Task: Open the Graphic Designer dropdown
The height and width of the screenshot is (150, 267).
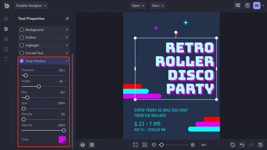Action: 31,6
